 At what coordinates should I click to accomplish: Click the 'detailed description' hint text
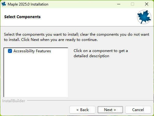tap(91, 56)
